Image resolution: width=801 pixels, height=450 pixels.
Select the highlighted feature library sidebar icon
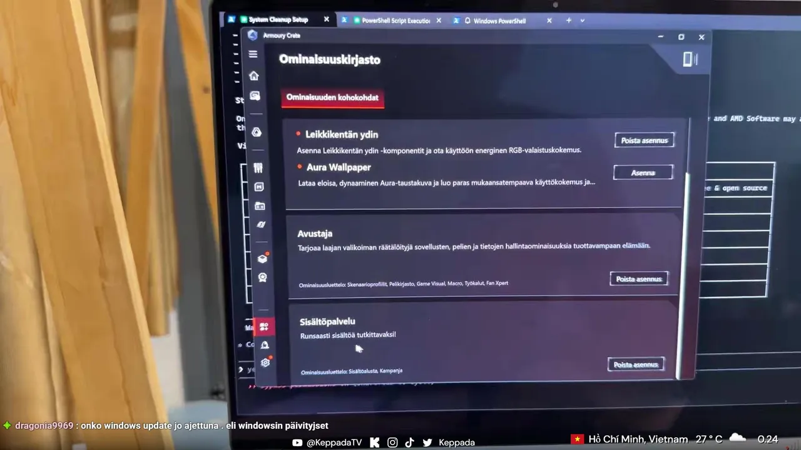[x=264, y=326]
